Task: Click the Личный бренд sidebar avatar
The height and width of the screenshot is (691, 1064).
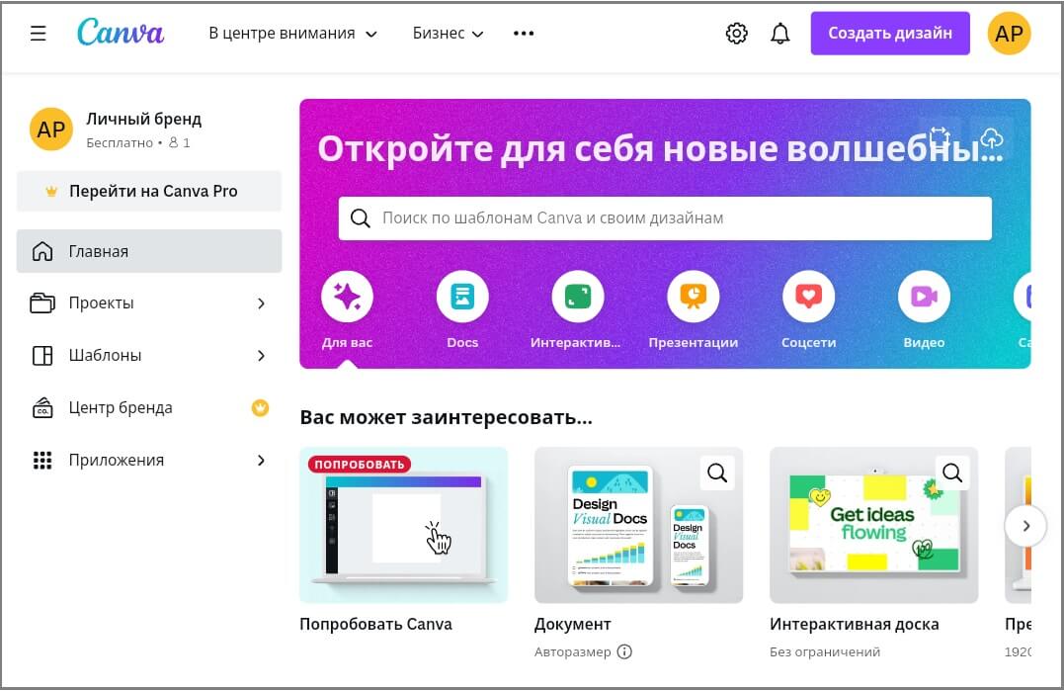Action: click(x=51, y=129)
